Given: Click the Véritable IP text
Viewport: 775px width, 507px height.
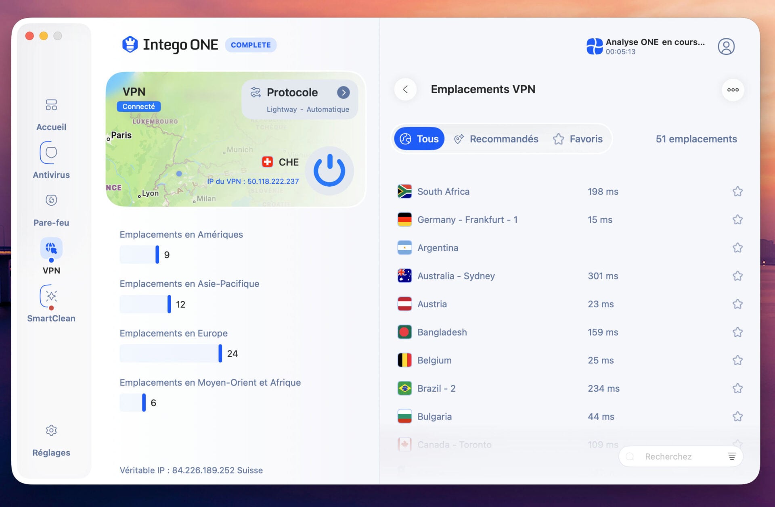Looking at the screenshot, I should 191,470.
